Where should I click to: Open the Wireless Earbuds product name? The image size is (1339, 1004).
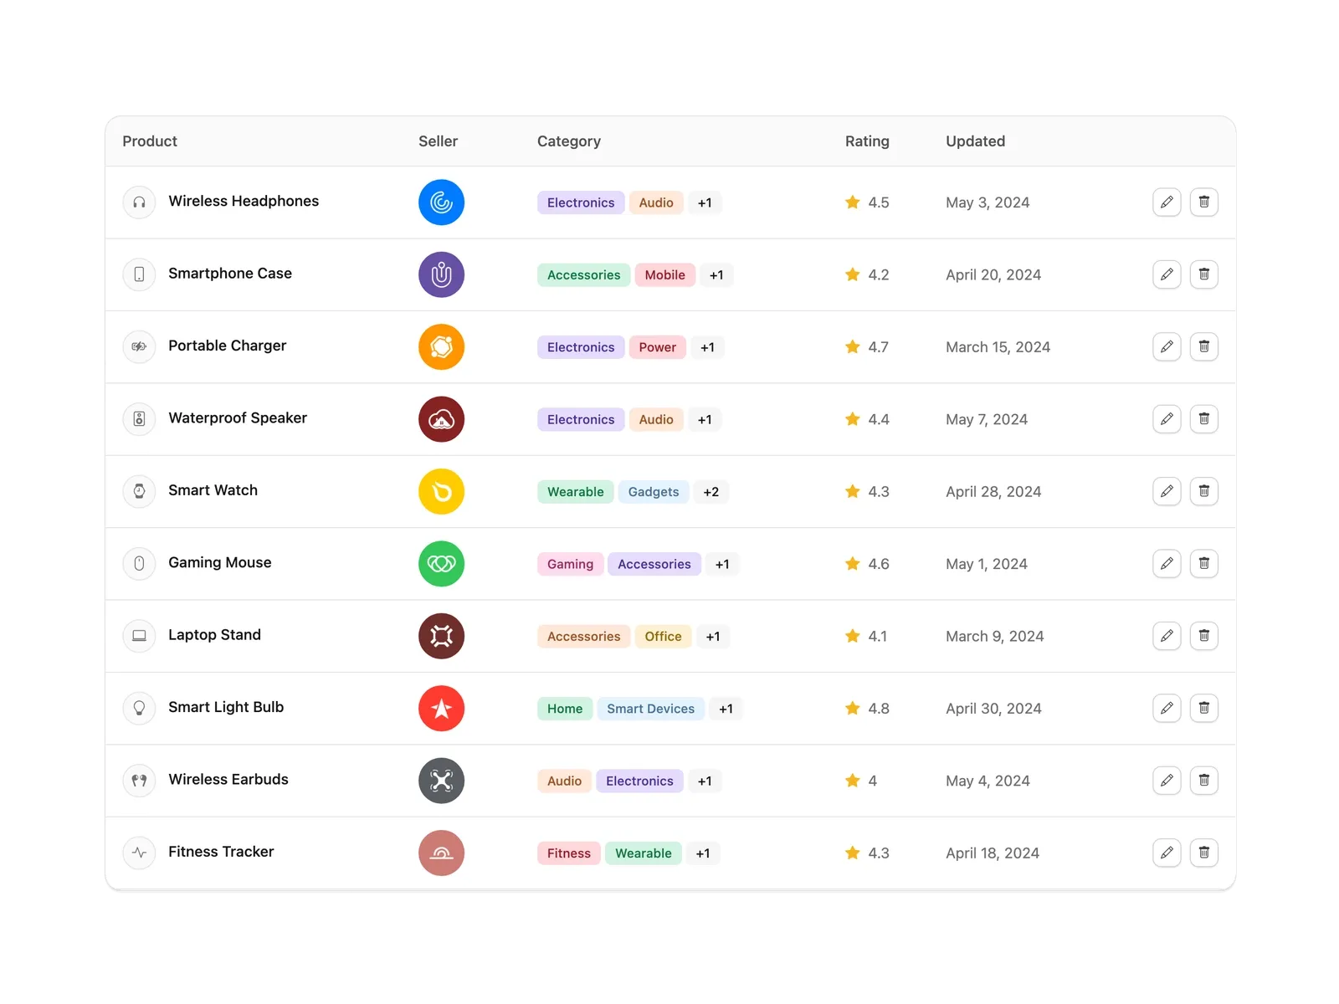click(x=228, y=780)
